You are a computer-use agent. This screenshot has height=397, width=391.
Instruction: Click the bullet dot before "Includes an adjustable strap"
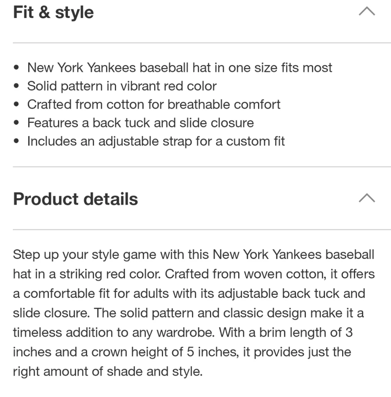tap(16, 141)
